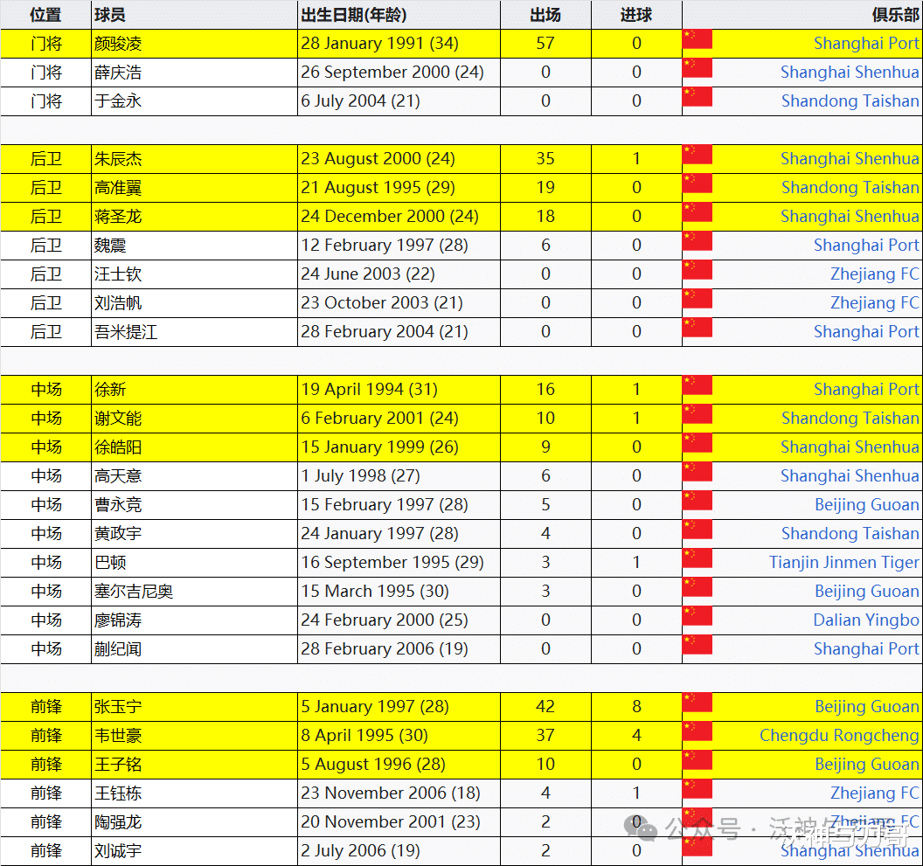Click the China flag in 汪士钦's row
923x866 pixels.
tap(697, 270)
